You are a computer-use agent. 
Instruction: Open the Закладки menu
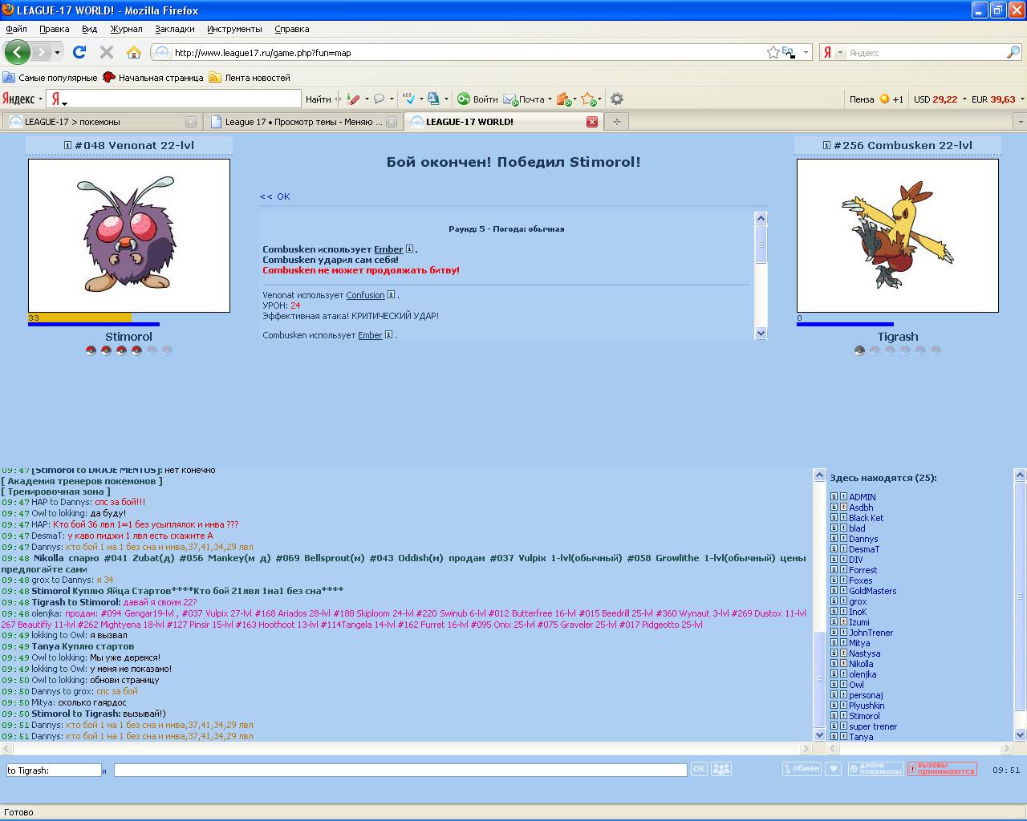click(174, 29)
